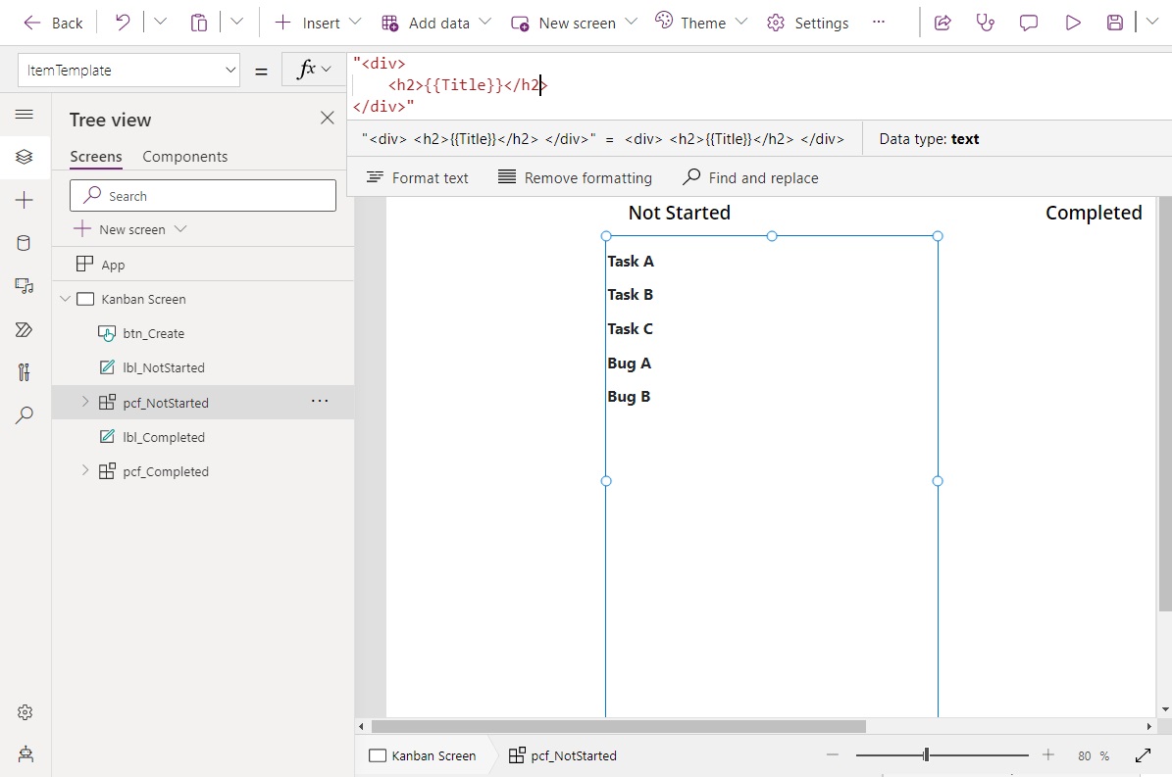1172x777 pixels.
Task: Open Comments using speech bubble icon
Action: 1028,22
